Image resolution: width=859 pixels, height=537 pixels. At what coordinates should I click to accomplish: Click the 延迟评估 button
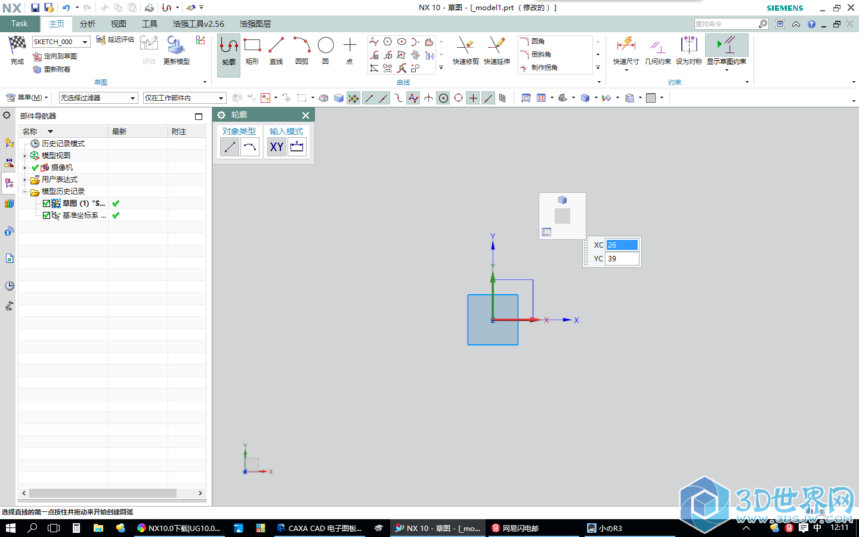(x=115, y=39)
